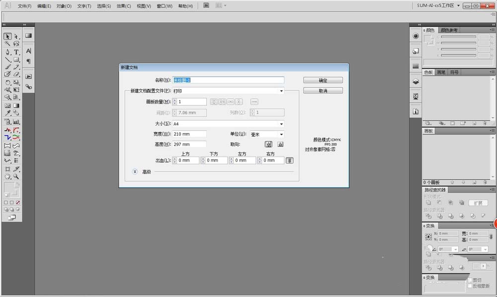Pick the Rectangle tool
Image resolution: width=497 pixels, height=297 pixels.
[x=16, y=60]
